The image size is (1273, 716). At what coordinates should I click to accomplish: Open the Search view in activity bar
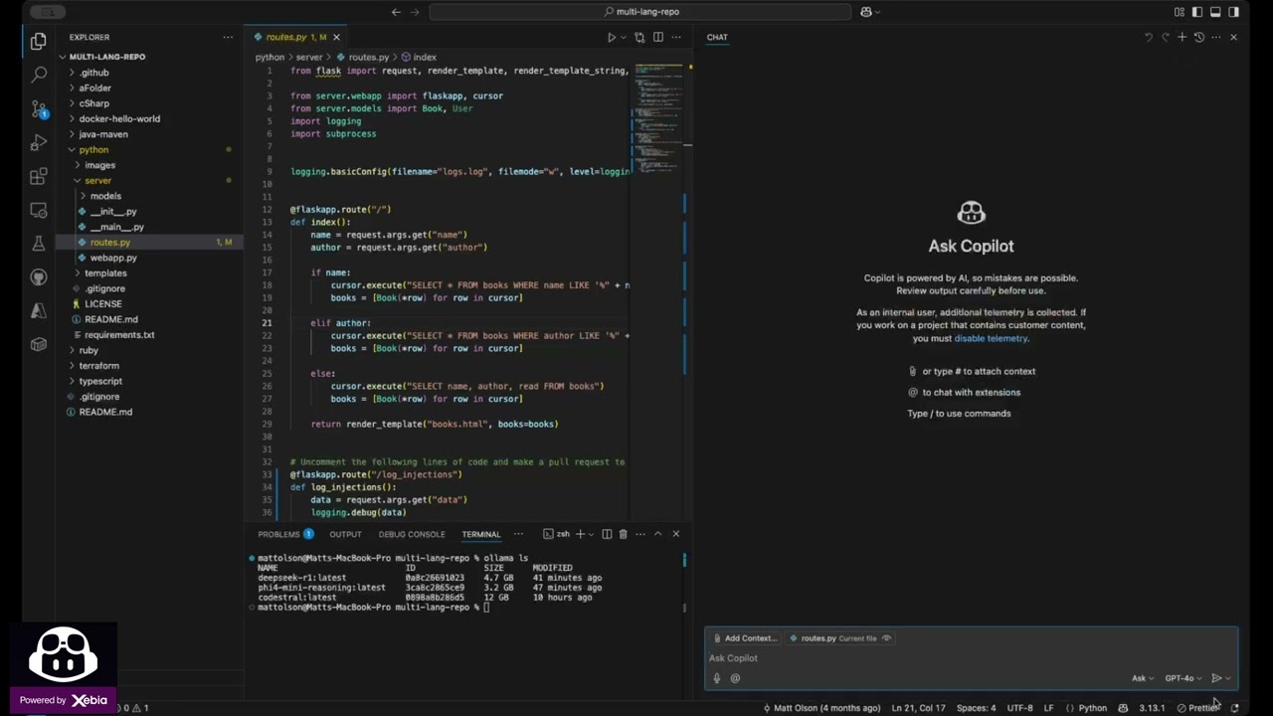38,75
